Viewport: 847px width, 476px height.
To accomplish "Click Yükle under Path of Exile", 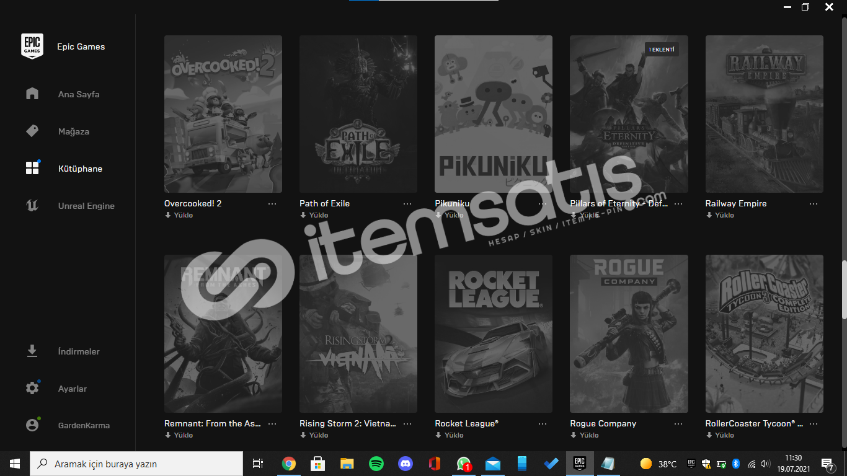I will pos(314,215).
